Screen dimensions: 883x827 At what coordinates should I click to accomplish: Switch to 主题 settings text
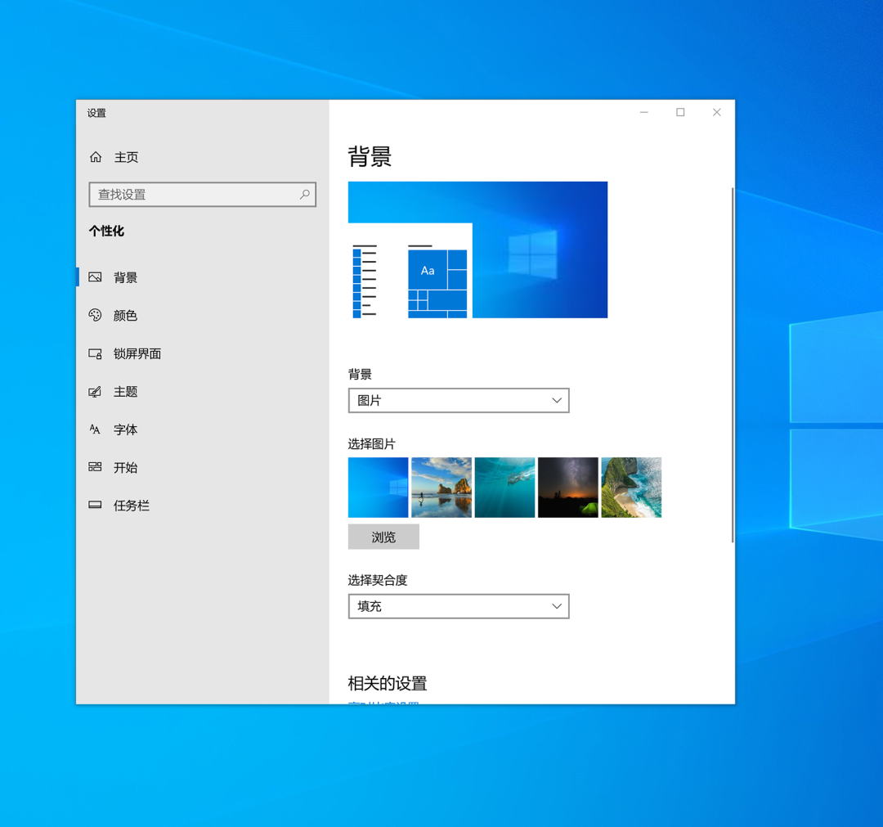point(126,392)
